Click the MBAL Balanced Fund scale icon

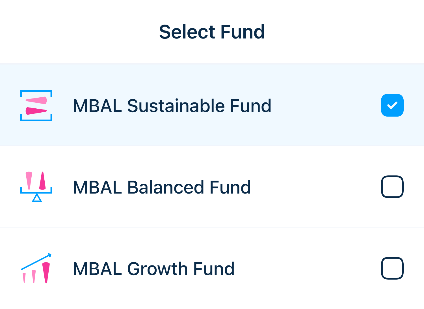(36, 187)
